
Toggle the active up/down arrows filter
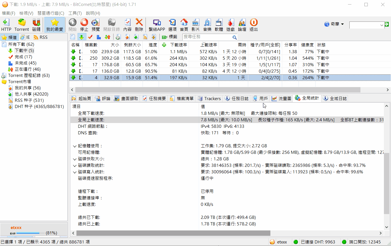pos(107,37)
